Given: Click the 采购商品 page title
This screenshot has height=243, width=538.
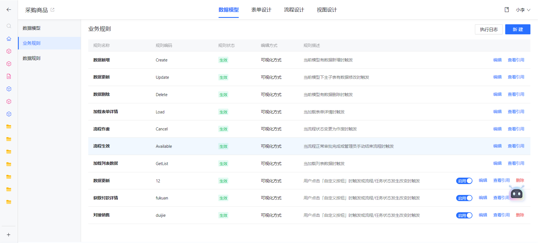Looking at the screenshot, I should pos(36,10).
